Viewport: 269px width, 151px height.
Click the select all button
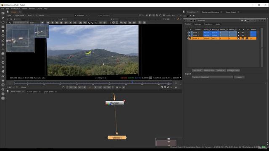[221, 70]
